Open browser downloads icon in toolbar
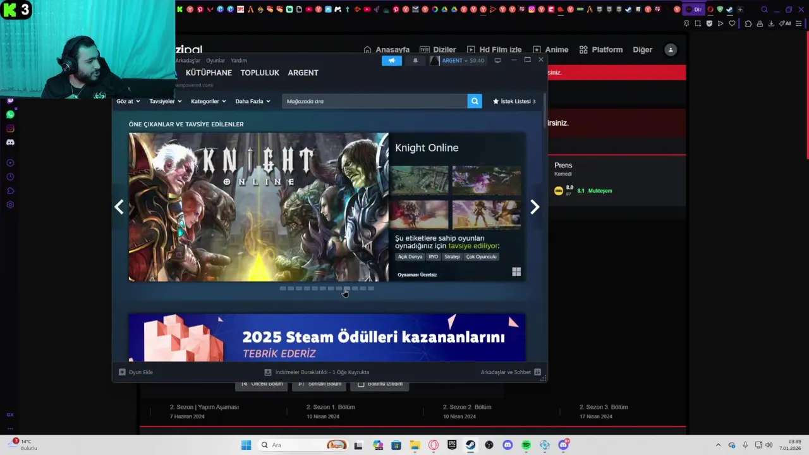 [x=771, y=23]
